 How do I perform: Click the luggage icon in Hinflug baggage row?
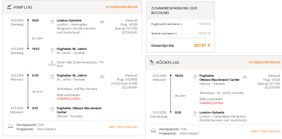[11, 126]
